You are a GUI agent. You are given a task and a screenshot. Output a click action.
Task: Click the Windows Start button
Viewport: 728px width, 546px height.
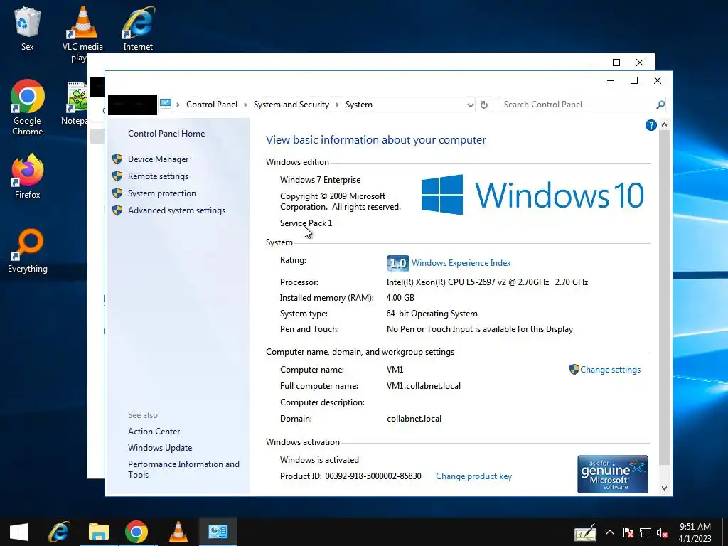[19, 532]
